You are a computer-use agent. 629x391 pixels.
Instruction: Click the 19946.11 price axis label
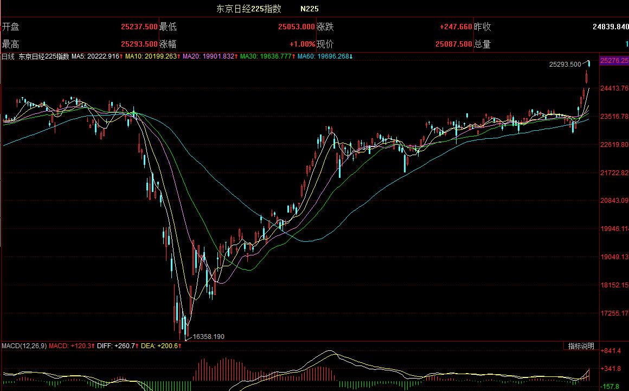[x=614, y=229]
